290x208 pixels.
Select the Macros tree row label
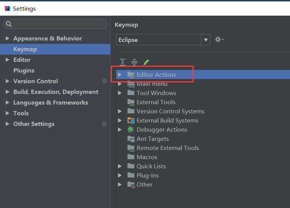point(147,157)
